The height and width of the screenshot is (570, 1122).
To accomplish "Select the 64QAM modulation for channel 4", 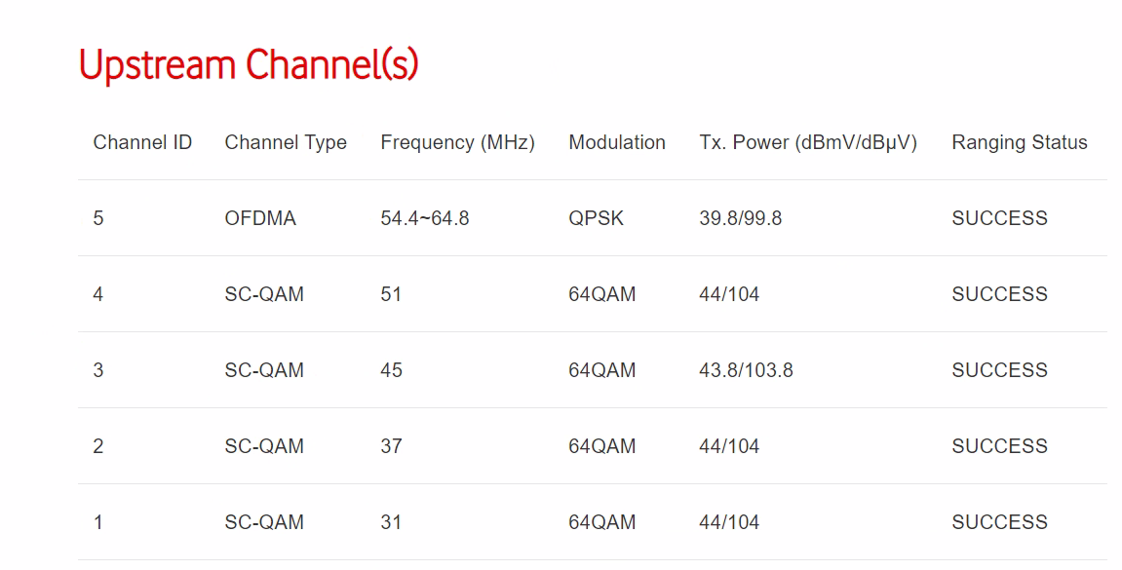I will pos(601,294).
